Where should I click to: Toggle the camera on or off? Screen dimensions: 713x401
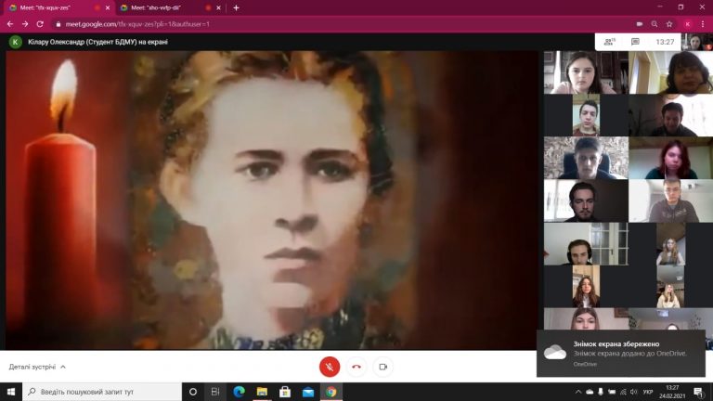[x=382, y=366]
